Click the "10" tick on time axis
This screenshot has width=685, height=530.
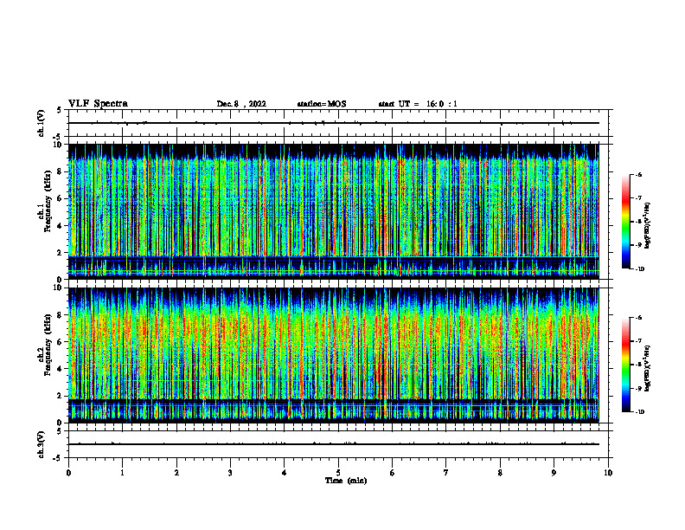point(608,473)
